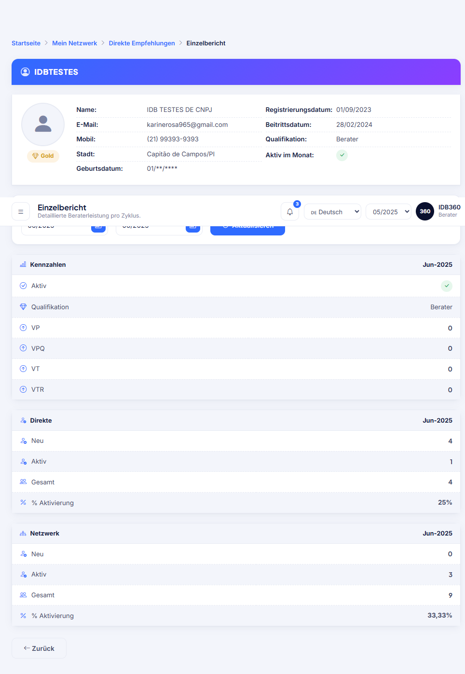This screenshot has height=674, width=465.
Task: Click the Gold rank badge
Action: tap(43, 156)
